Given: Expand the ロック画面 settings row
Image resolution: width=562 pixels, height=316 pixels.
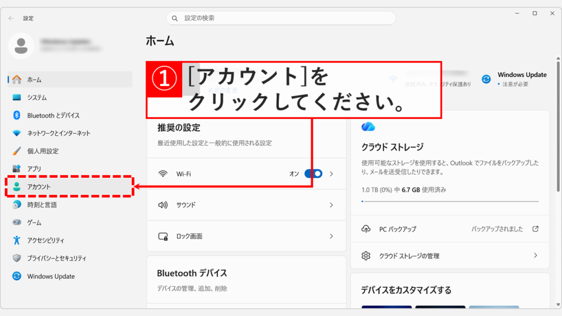Looking at the screenshot, I should point(246,236).
